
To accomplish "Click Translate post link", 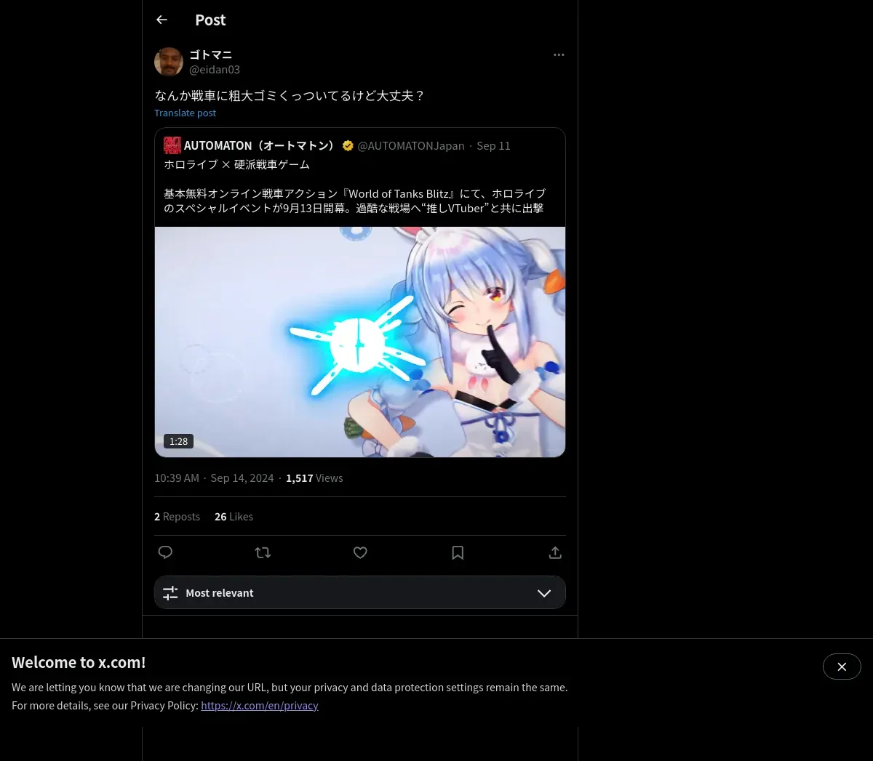I will [185, 113].
